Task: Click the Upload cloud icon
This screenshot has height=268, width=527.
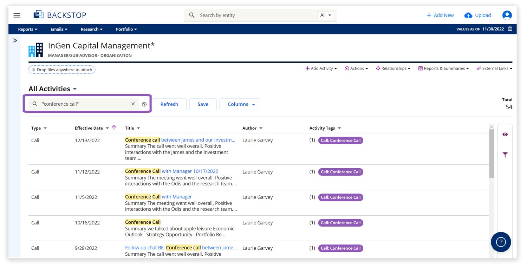Action: [x=468, y=15]
